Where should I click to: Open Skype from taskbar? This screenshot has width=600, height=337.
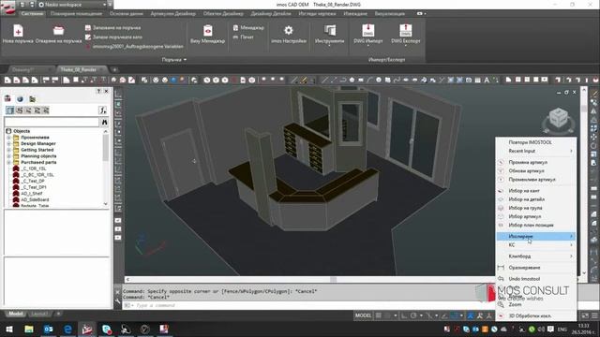click(106, 329)
